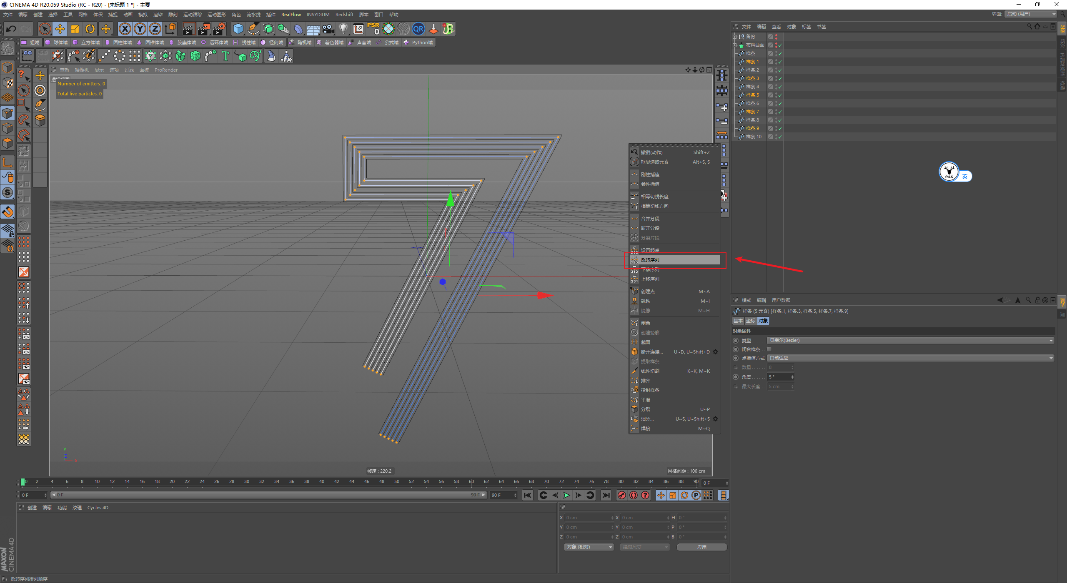The image size is (1067, 583).
Task: Switch to the 坐标 attribute tab
Action: [x=750, y=321]
